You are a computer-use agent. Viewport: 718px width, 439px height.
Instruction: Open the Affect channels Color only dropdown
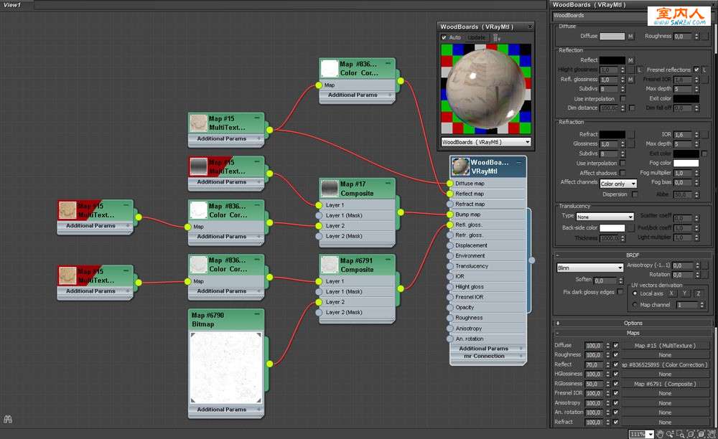618,184
